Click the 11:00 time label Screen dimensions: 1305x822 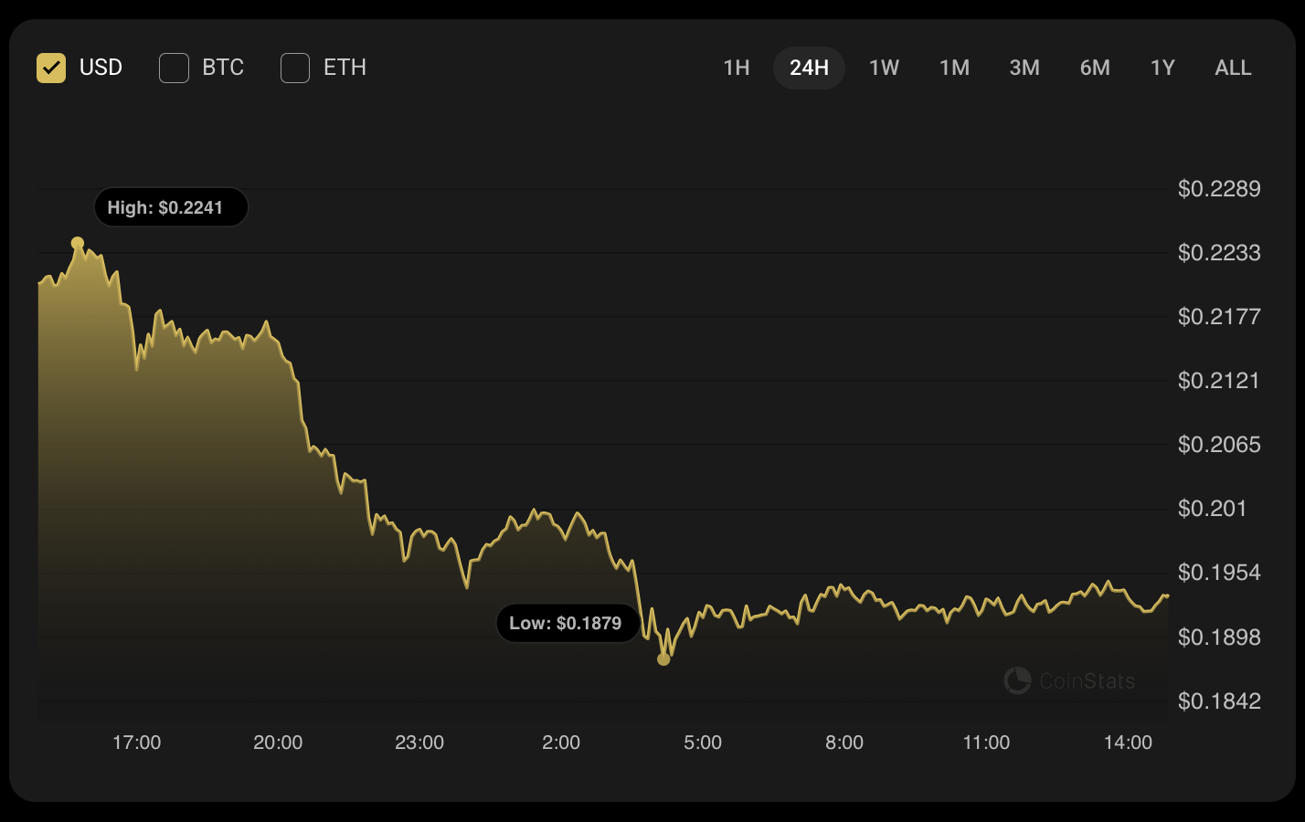coord(986,743)
